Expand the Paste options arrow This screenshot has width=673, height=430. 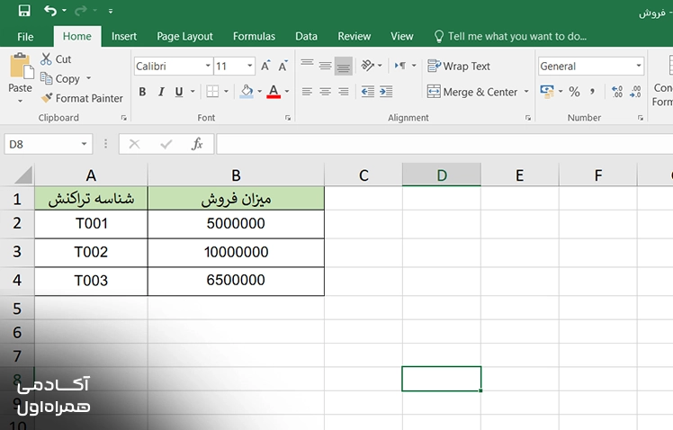click(x=20, y=102)
